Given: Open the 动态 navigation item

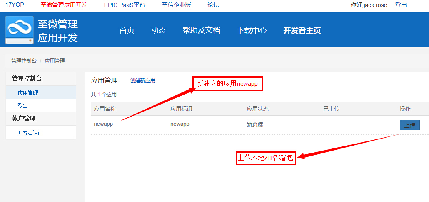Looking at the screenshot, I should click(x=159, y=30).
